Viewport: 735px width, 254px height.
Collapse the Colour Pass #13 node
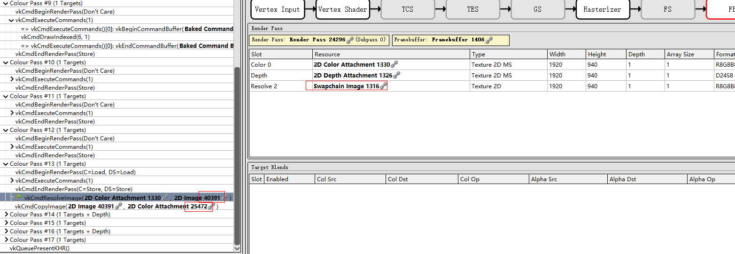point(6,164)
